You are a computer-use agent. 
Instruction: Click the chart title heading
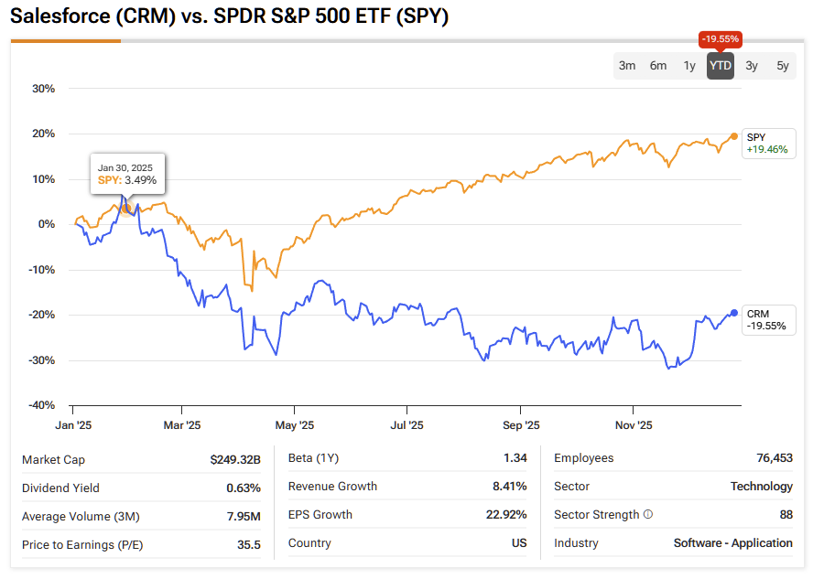[x=230, y=17]
